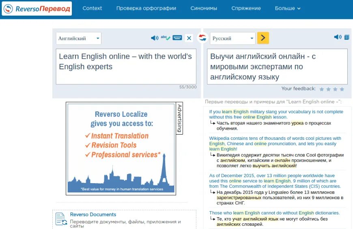Viewport: 353px width, 229px height.
Task: Click translation 'Те, кто учат английский язык'
Action: coord(272,222)
